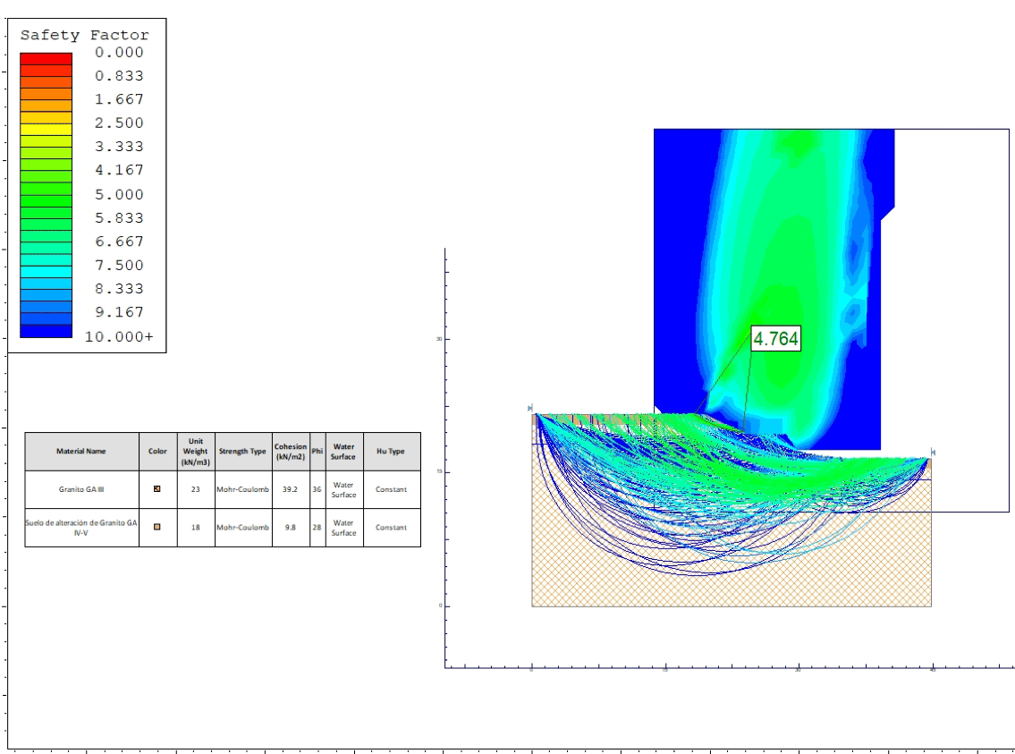Click the unit weight value 23 cell

195,489
